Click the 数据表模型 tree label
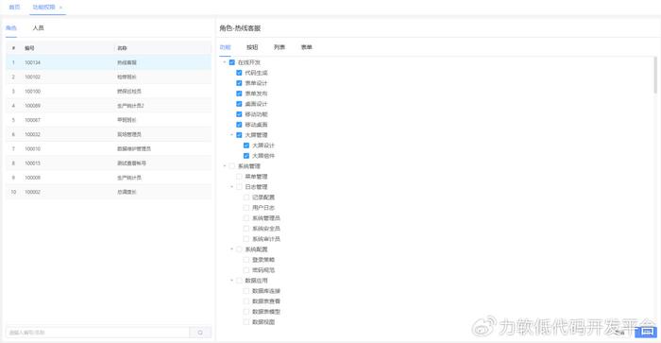The width and height of the screenshot is (661, 343). (x=266, y=312)
